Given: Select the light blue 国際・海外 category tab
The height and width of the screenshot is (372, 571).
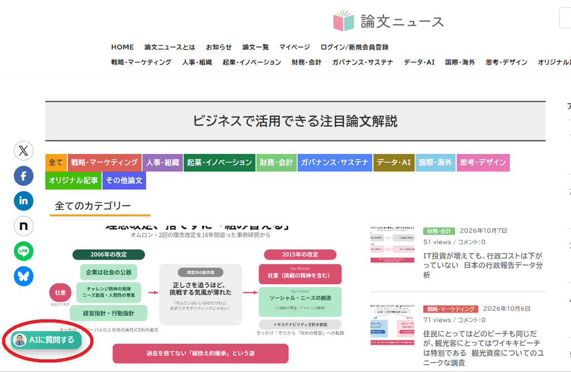Looking at the screenshot, I should tap(435, 162).
